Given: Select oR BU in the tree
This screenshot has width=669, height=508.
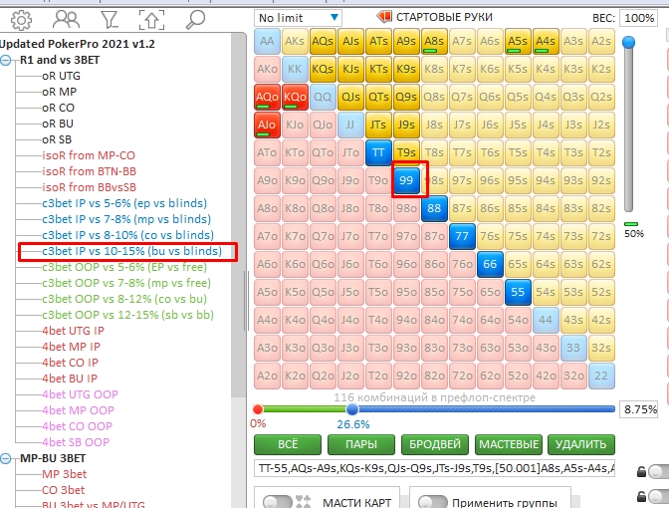Looking at the screenshot, I should (x=58, y=124).
